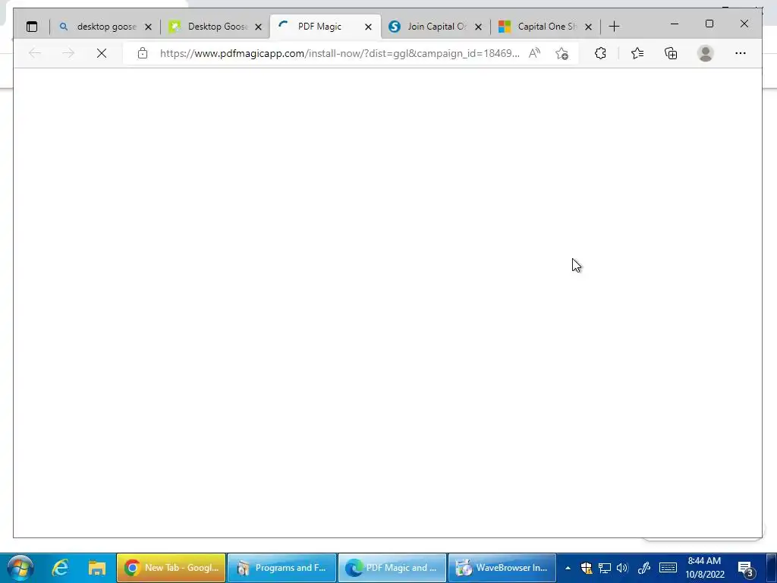
Task: Click the pdfmagicapp.com address bar URL
Action: point(339,54)
